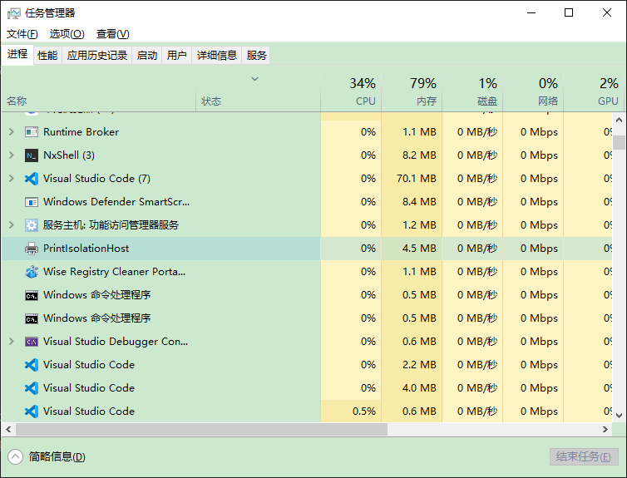This screenshot has height=478, width=627.
Task: Click the Visual Studio Code (7) icon
Action: coord(32,178)
